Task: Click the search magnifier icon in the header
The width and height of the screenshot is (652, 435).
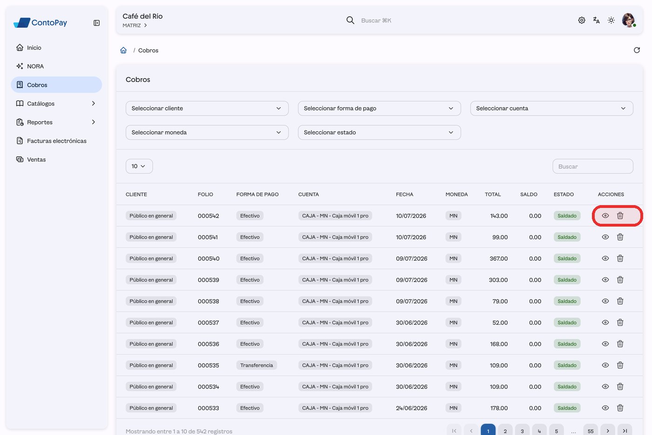Action: pos(350,20)
